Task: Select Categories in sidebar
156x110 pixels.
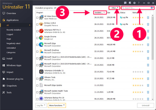Action: 11,52
